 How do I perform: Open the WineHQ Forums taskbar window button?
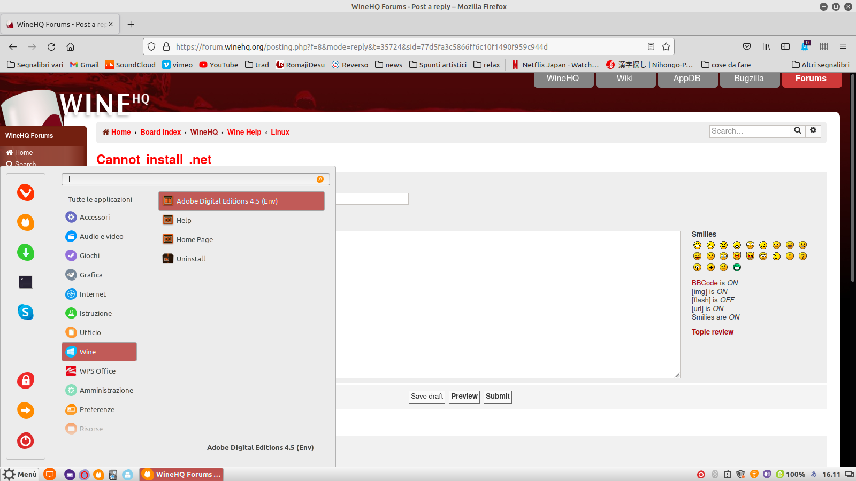(182, 474)
